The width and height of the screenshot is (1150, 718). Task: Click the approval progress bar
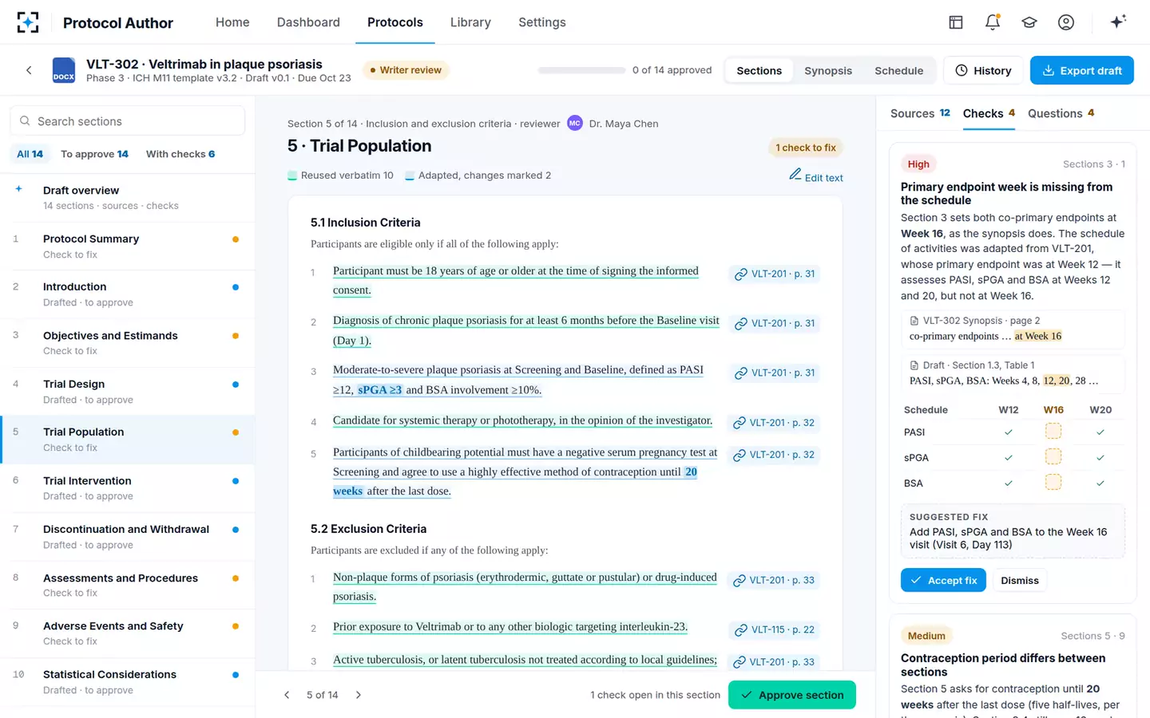click(x=581, y=70)
